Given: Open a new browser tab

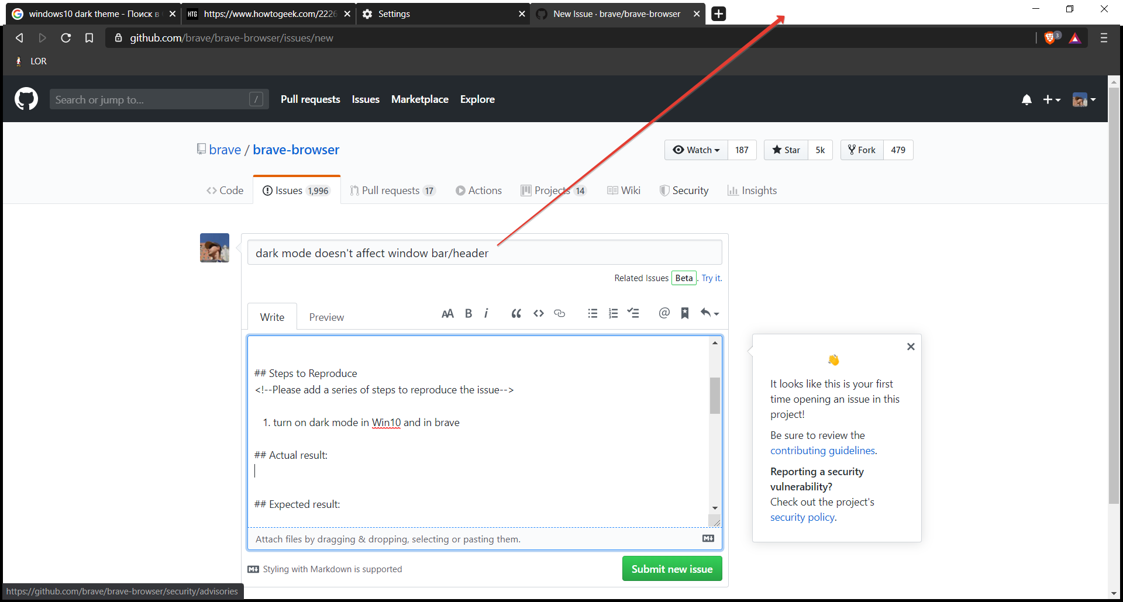Looking at the screenshot, I should pos(719,13).
